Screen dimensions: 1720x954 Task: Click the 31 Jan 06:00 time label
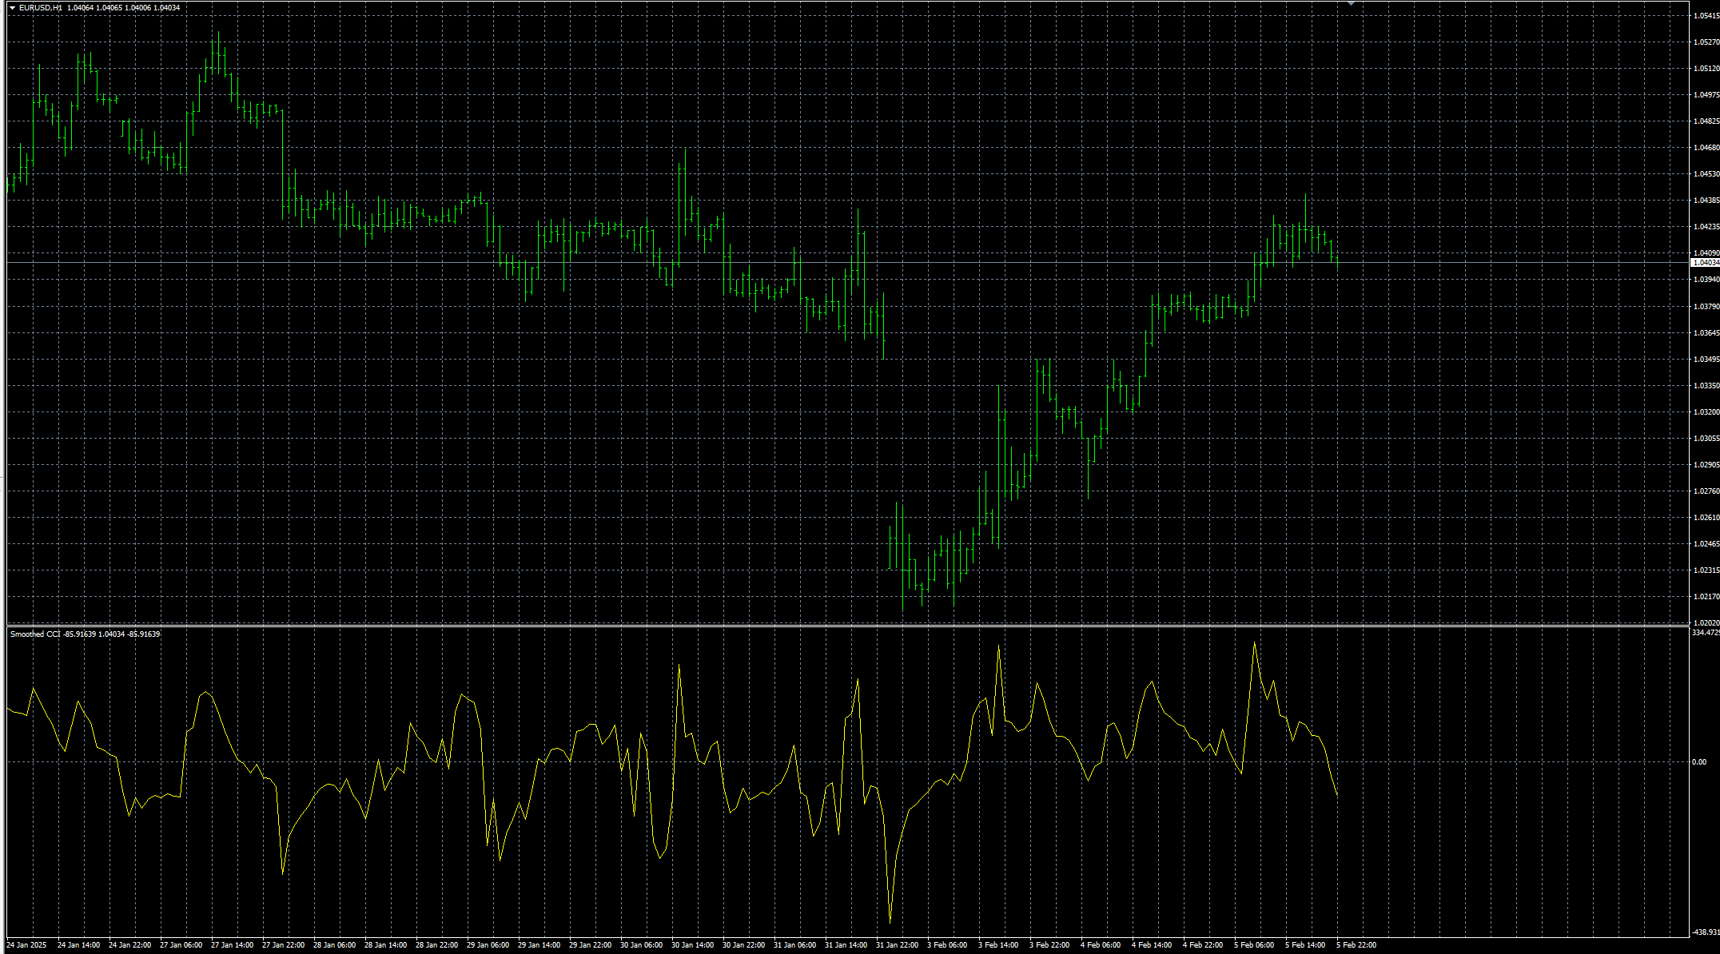click(x=795, y=945)
